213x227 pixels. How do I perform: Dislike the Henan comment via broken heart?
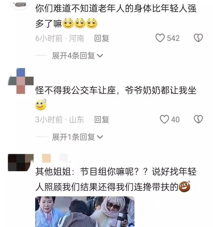[198, 38]
